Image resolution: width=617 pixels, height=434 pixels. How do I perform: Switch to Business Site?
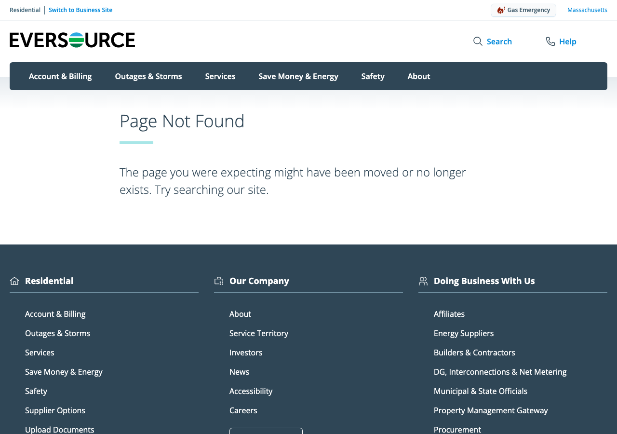(x=80, y=10)
